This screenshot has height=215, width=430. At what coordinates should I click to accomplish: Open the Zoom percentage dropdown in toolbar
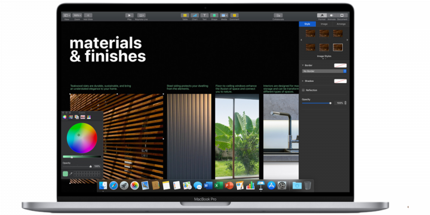[x=77, y=16]
